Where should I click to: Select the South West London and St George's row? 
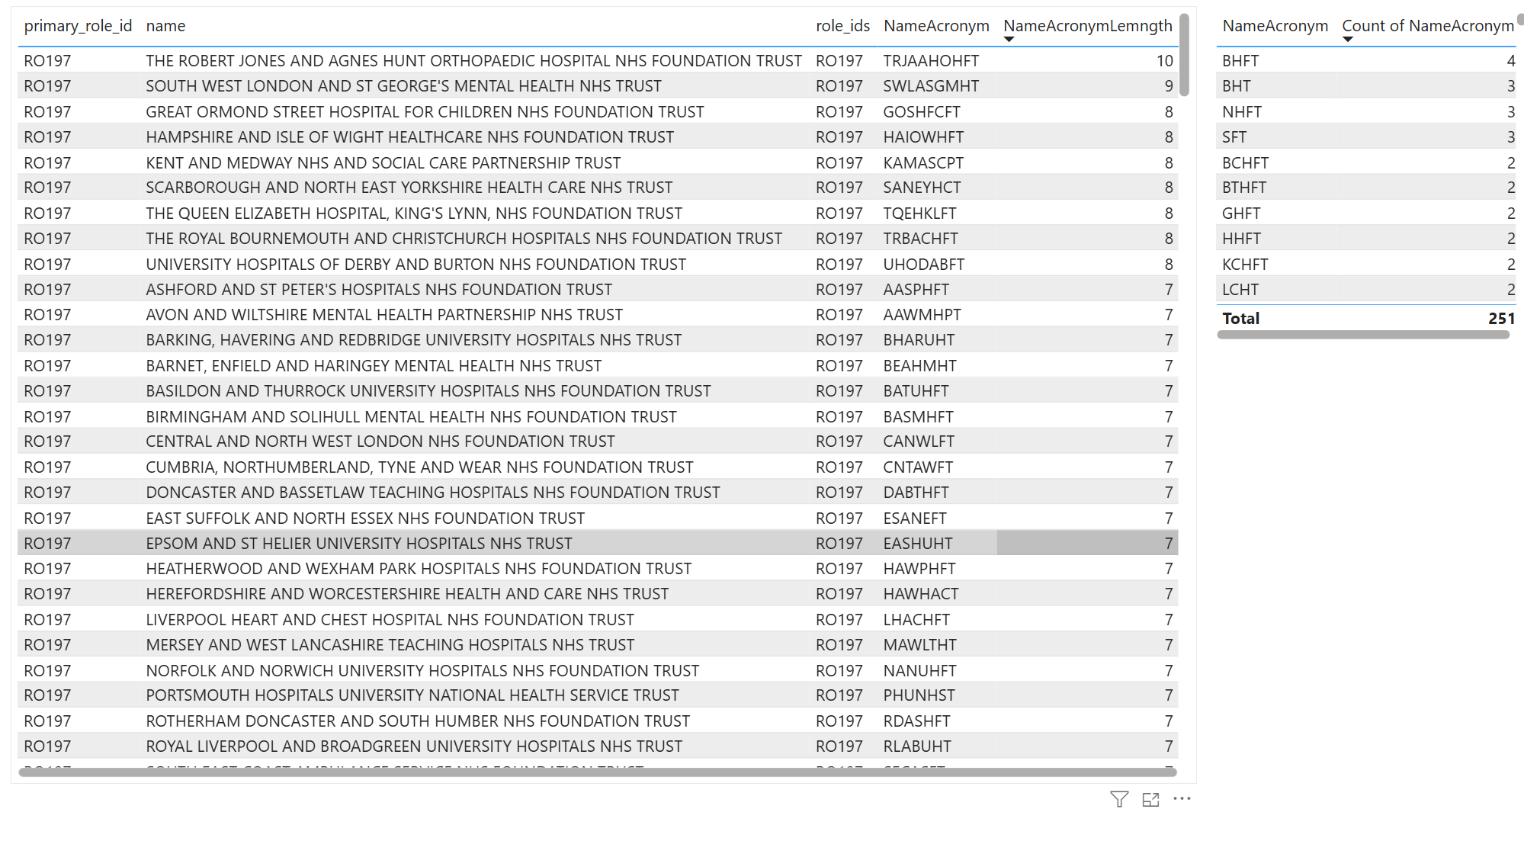[x=598, y=86]
